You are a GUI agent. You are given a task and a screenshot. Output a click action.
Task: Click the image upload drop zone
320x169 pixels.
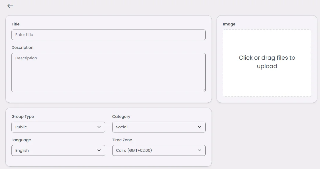click(x=267, y=63)
